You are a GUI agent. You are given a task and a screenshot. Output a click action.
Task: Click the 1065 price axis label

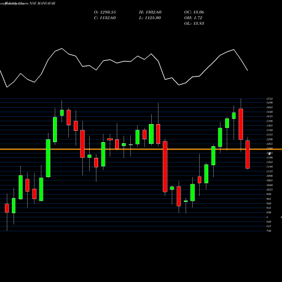pyautogui.click(x=270, y=180)
